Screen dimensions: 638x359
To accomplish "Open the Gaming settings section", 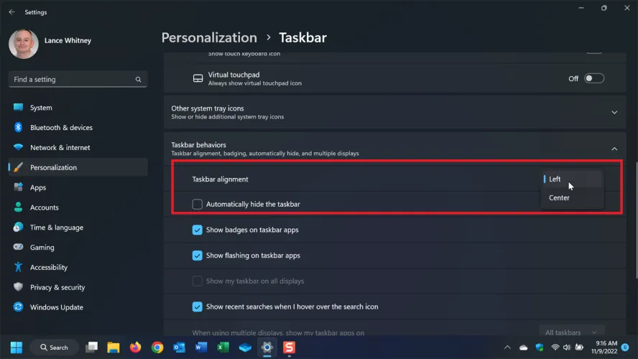I will (42, 247).
